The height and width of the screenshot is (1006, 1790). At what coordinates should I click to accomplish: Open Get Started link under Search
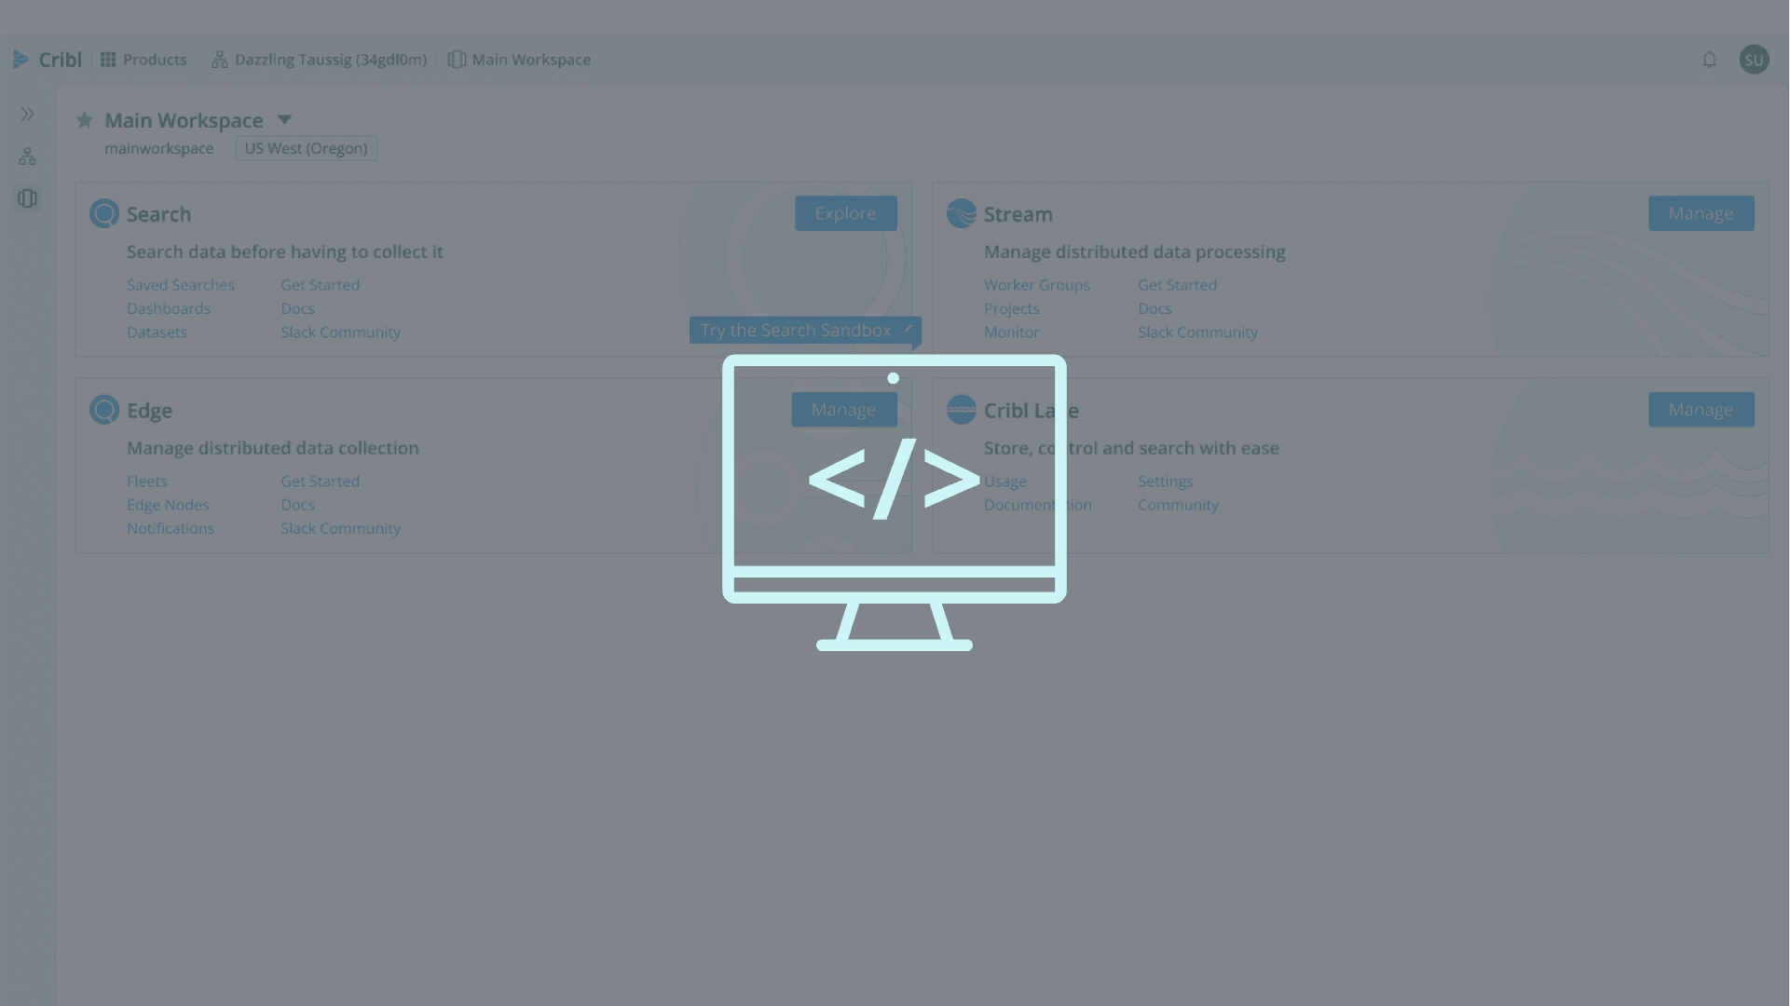click(320, 285)
